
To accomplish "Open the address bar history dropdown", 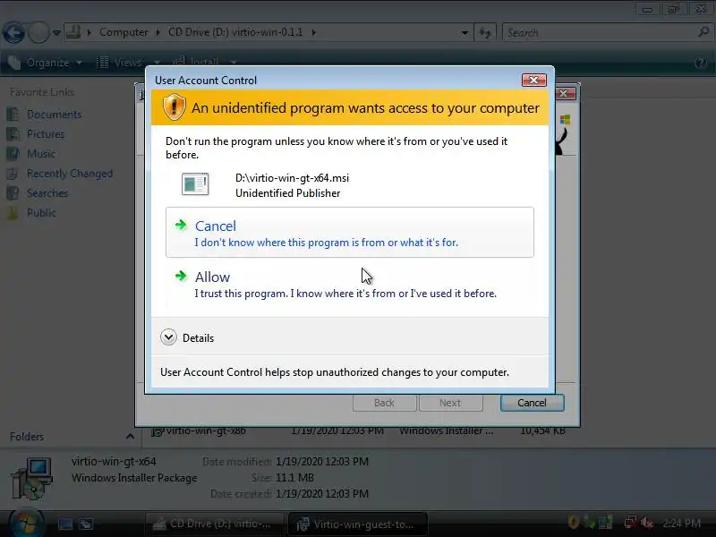I will (x=465, y=33).
